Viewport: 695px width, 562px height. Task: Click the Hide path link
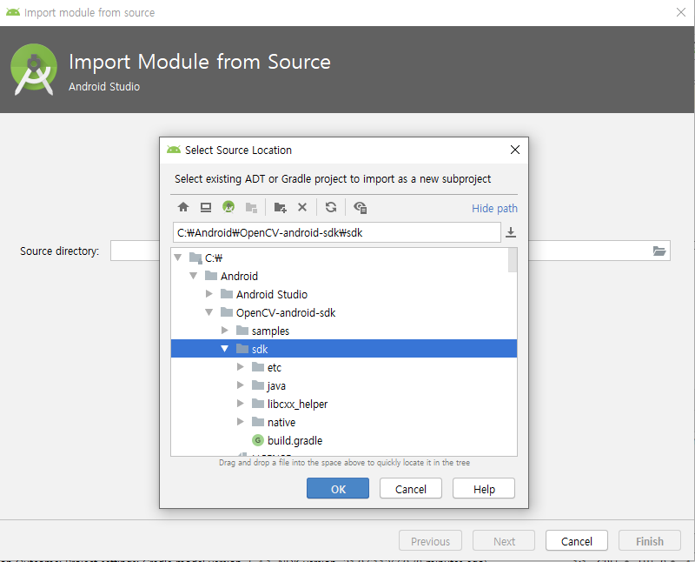pos(494,208)
